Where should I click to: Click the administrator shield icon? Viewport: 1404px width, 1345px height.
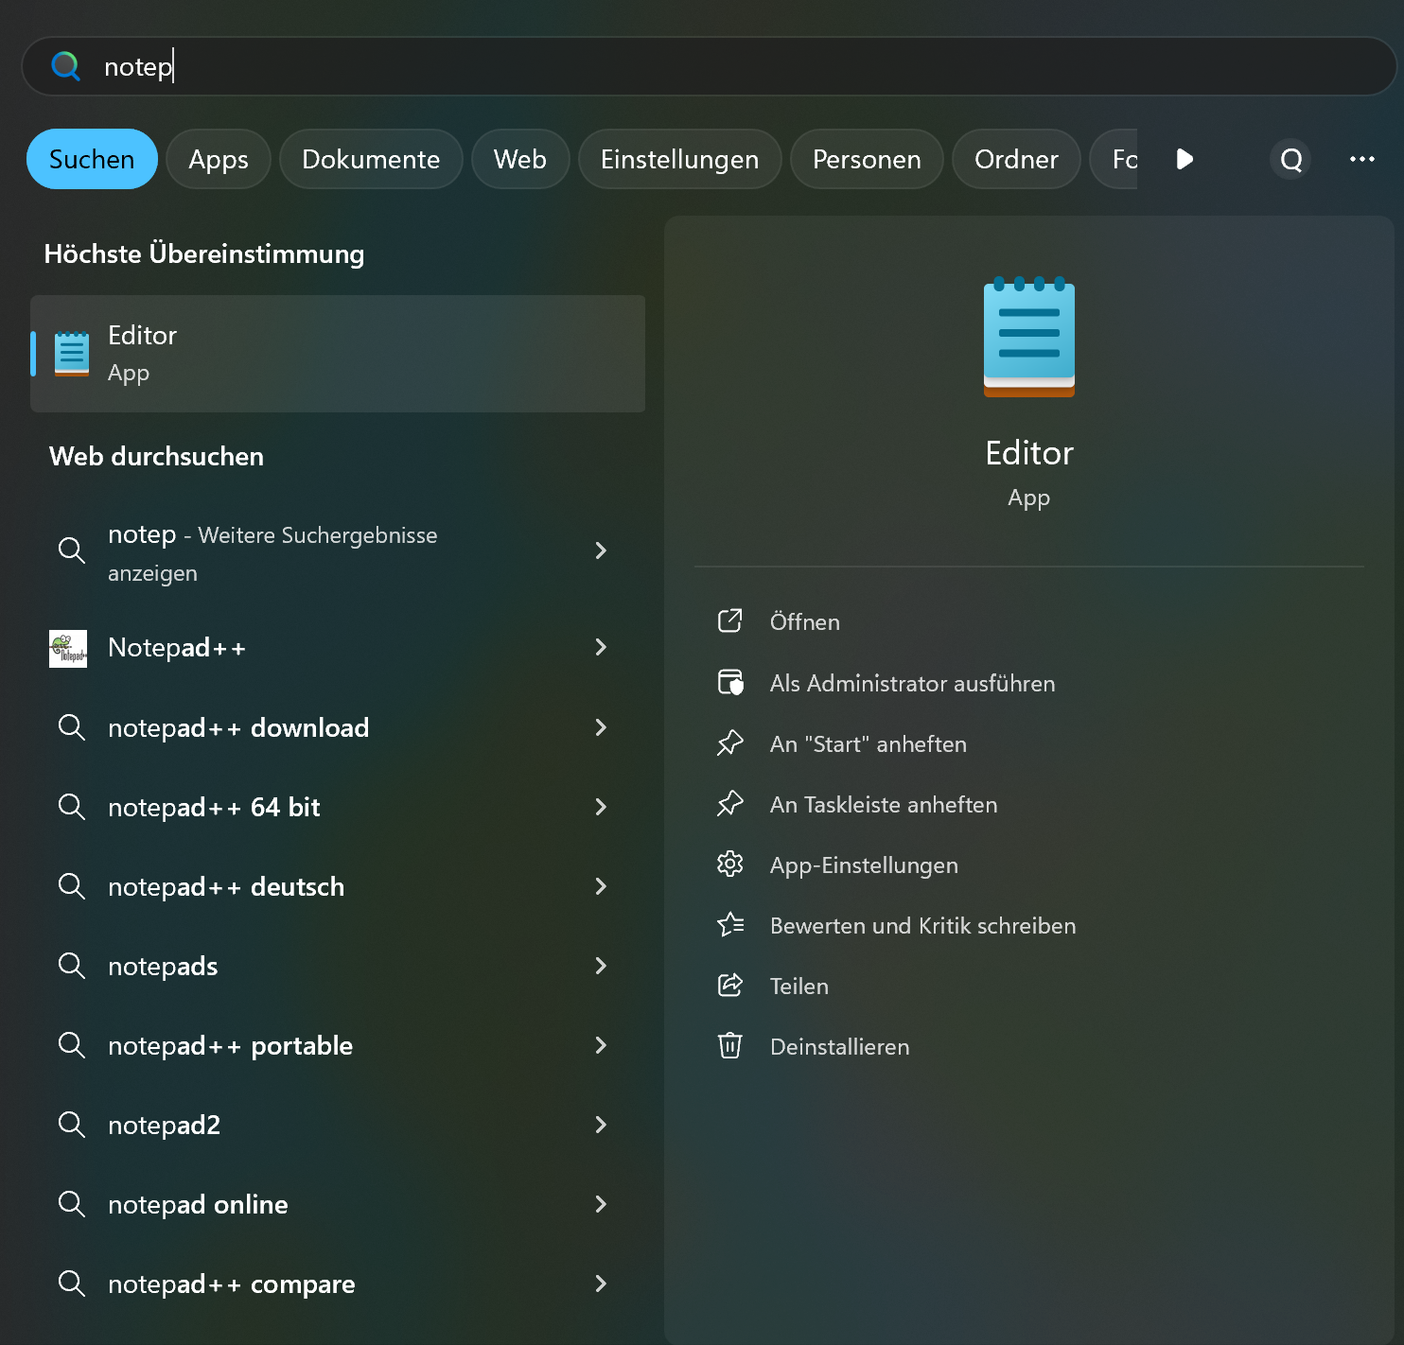(x=730, y=682)
